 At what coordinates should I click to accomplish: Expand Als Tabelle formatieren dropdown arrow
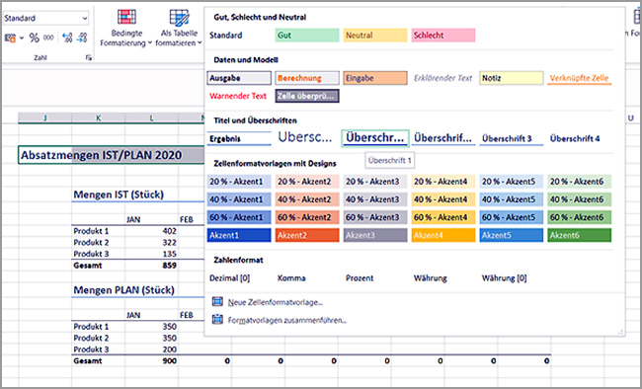(200, 43)
